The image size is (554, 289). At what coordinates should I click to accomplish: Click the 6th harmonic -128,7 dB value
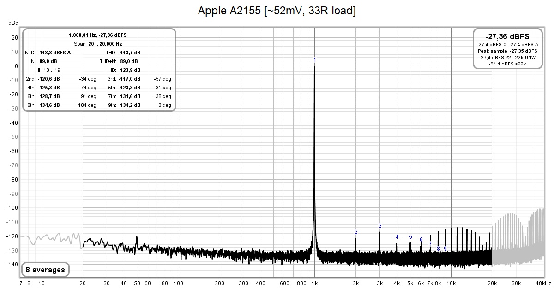coord(49,96)
